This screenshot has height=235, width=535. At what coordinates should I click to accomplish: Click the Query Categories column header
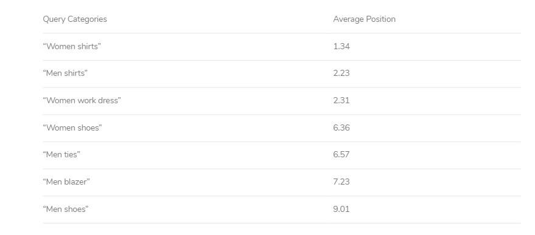pos(75,19)
